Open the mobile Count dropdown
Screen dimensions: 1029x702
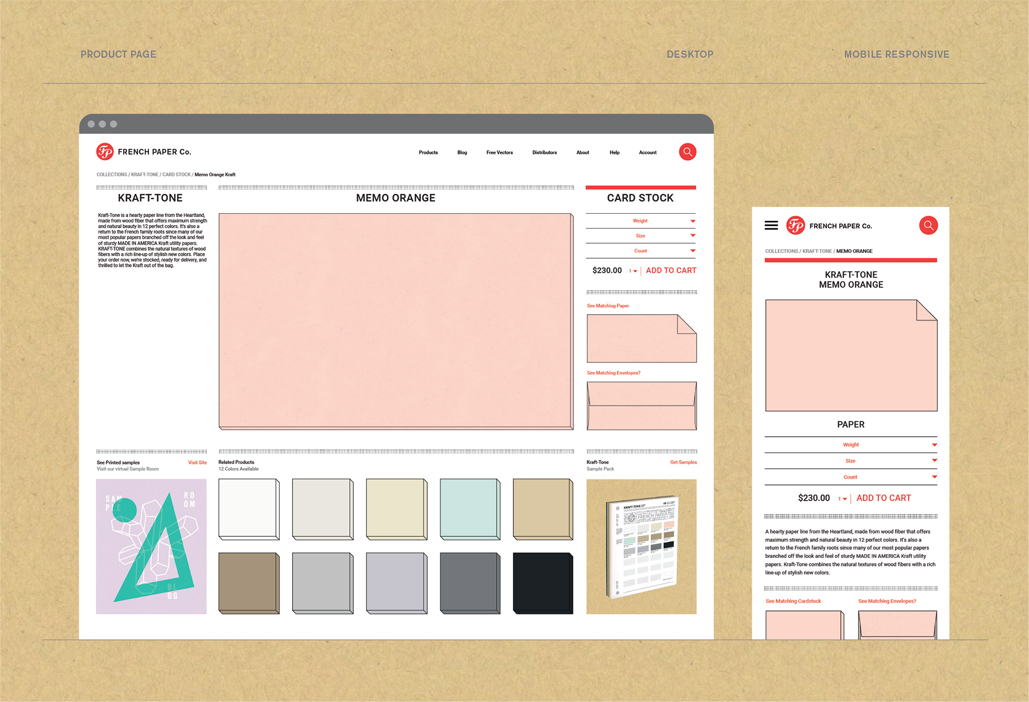tap(851, 477)
